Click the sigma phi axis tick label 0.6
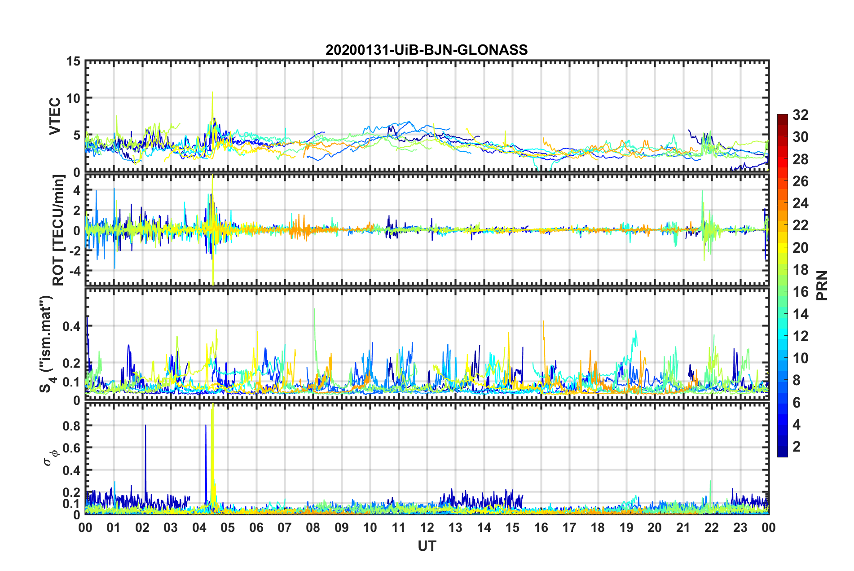Viewport: 854px width, 571px height. (x=71, y=448)
